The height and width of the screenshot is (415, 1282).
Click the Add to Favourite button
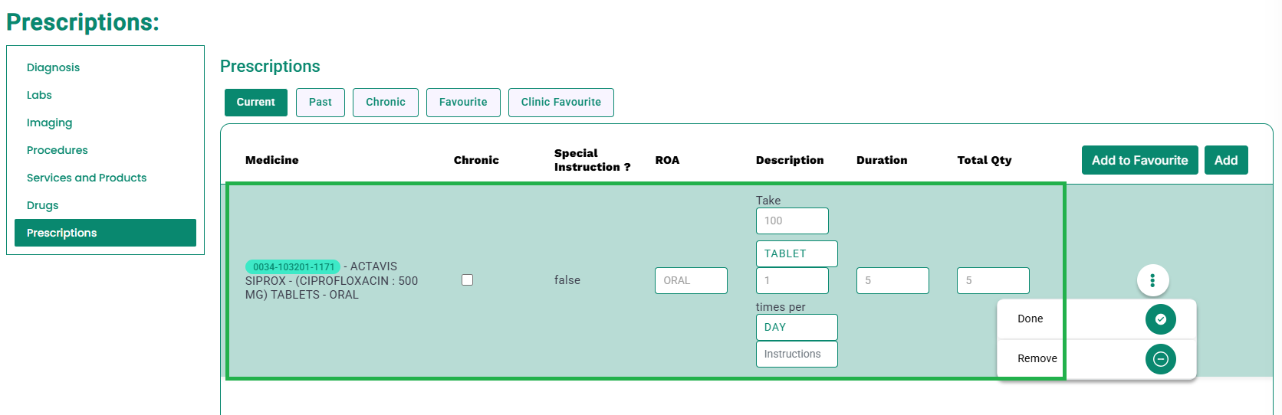click(1139, 160)
